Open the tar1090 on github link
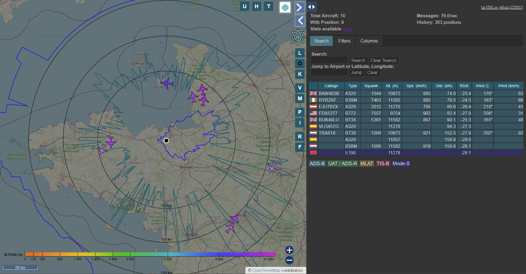 (502, 7)
